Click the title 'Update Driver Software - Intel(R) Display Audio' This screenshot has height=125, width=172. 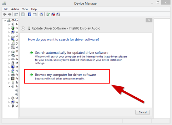click(66, 28)
